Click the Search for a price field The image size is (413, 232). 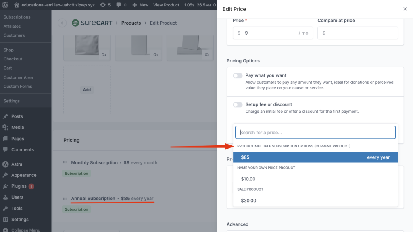315,133
